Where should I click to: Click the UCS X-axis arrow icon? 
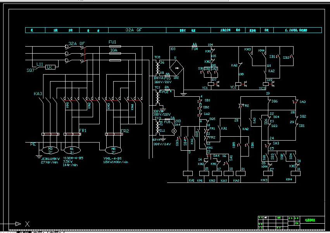point(18,224)
